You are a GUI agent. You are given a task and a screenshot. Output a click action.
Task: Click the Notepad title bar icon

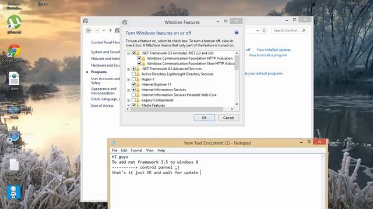click(x=113, y=143)
